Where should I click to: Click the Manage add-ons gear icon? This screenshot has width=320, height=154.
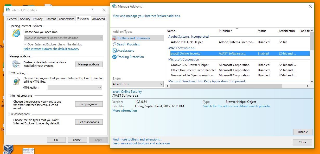click(x=16, y=64)
